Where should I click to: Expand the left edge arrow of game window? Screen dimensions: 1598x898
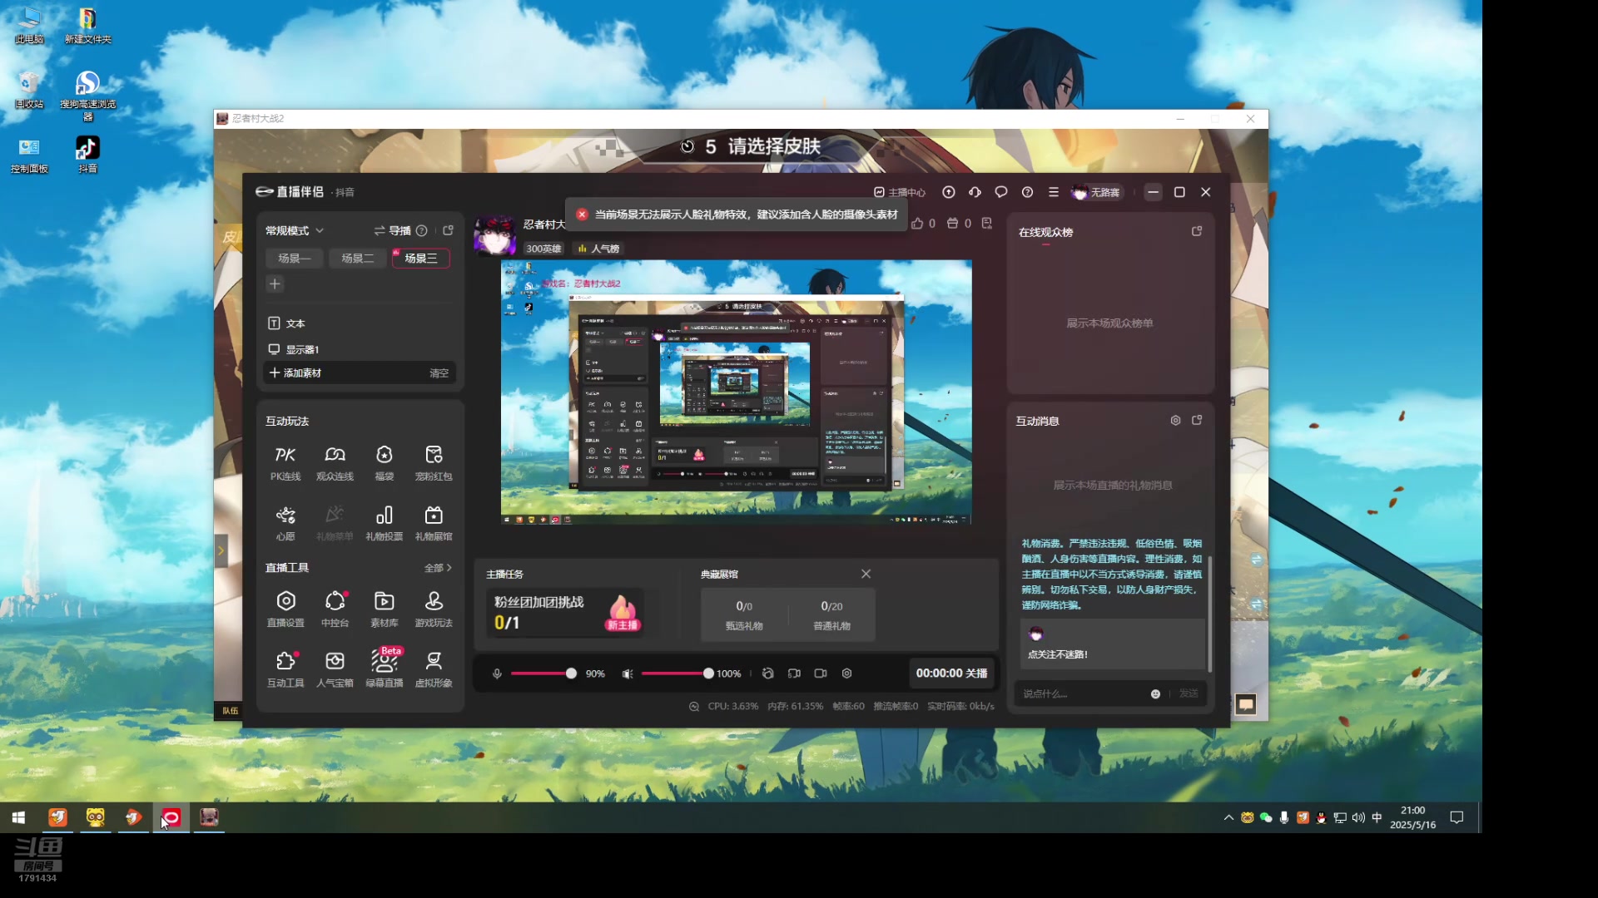point(221,550)
